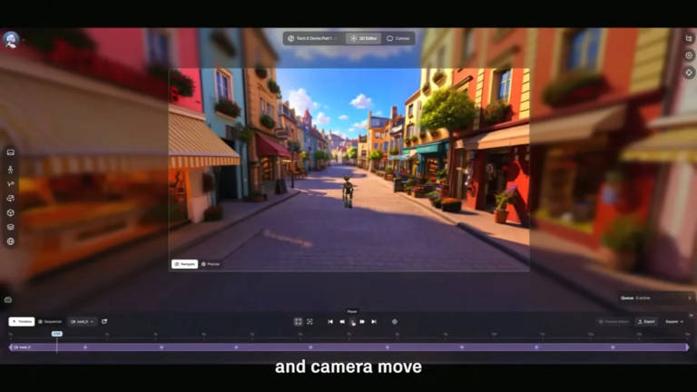The image size is (697, 392).
Task: Click the focus frame icon in the timeline toolbar
Action: coord(309,322)
